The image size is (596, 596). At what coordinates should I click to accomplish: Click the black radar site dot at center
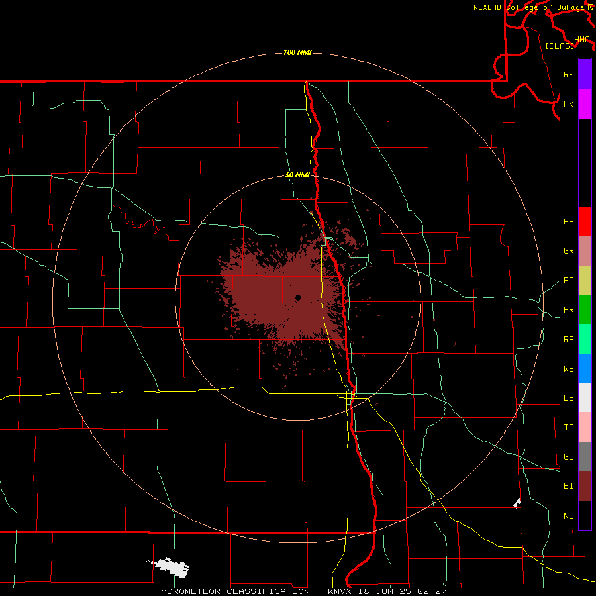[x=299, y=297]
